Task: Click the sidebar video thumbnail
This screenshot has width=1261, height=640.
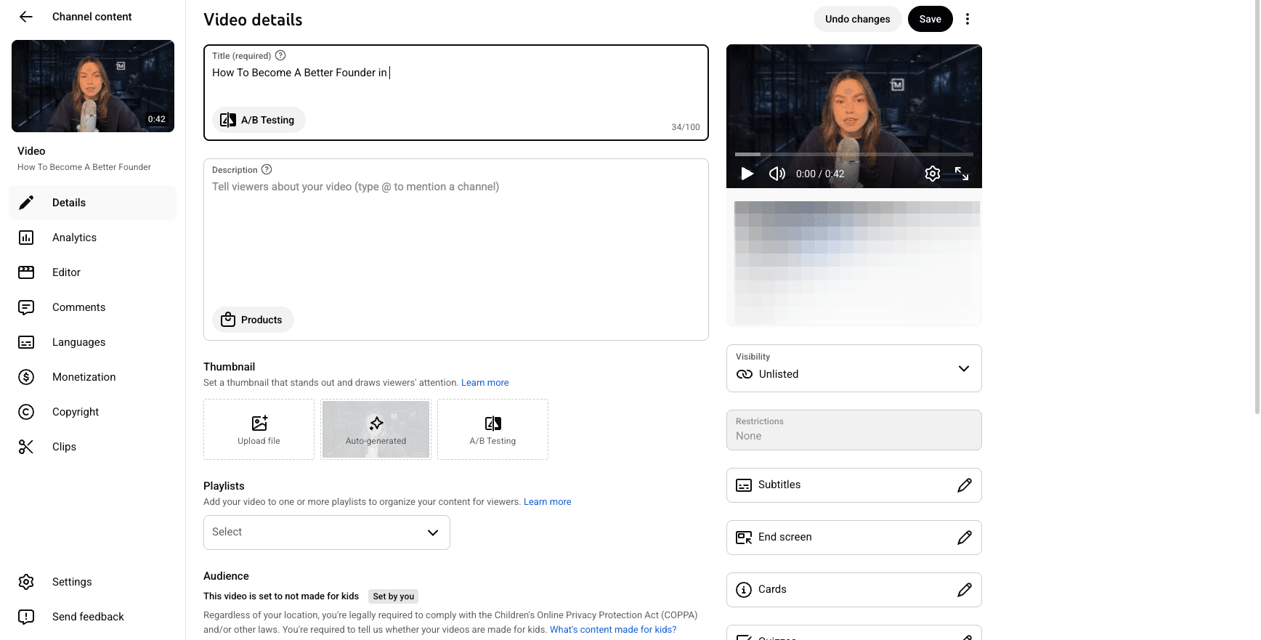Action: (93, 86)
